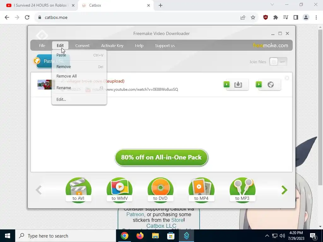
Task: Show previous formats with left arrow
Action: tap(38, 190)
